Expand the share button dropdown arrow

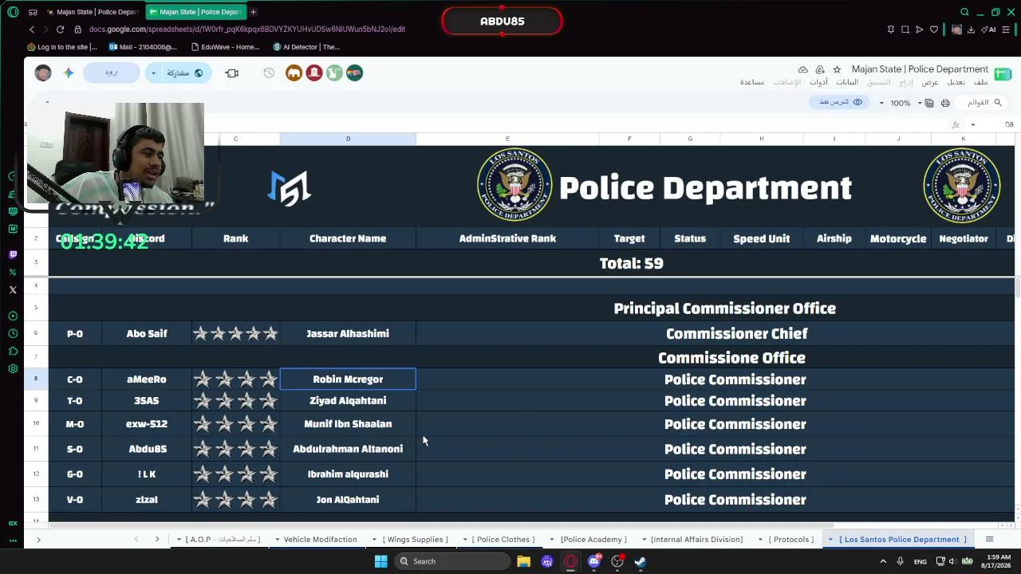tap(153, 73)
